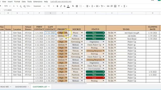This screenshot has width=161, height=90.
Task: Increase decimal places
Action: [x=24, y=6]
